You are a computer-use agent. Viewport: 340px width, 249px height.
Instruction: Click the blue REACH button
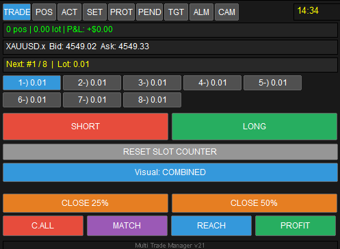click(x=211, y=226)
